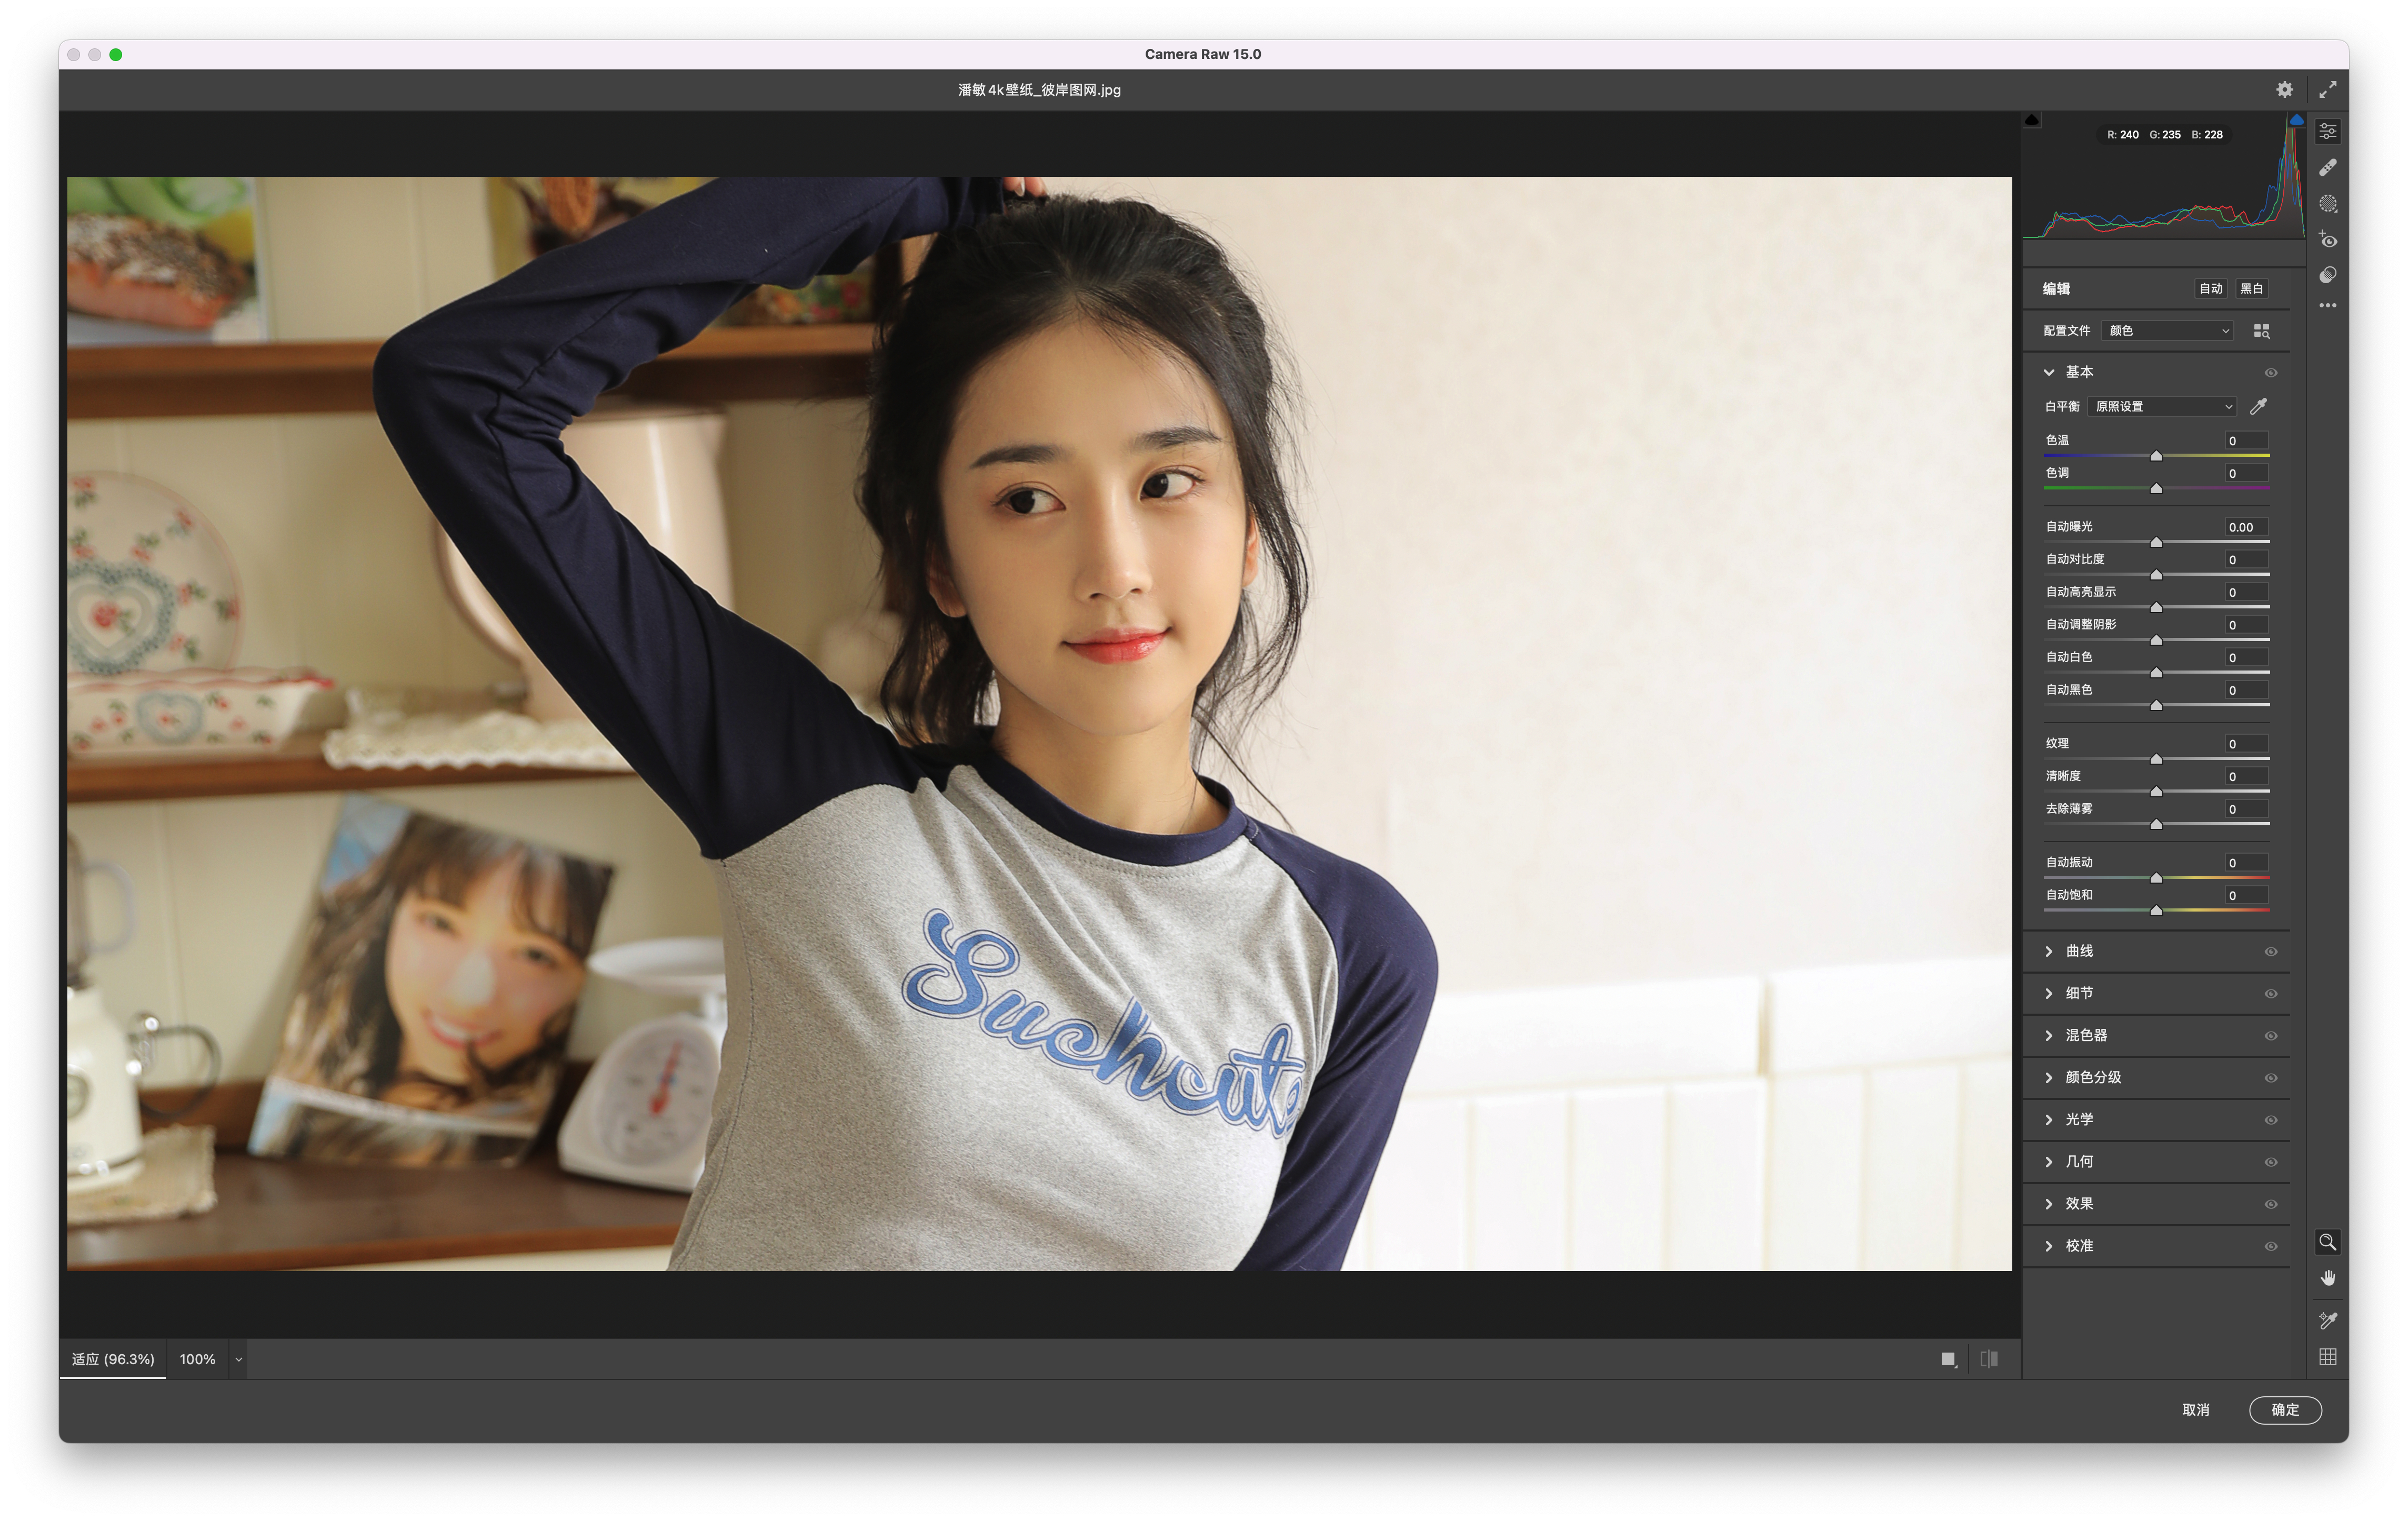Toggle the grid overlay icon
This screenshot has height=1521, width=2408.
(x=2327, y=1357)
